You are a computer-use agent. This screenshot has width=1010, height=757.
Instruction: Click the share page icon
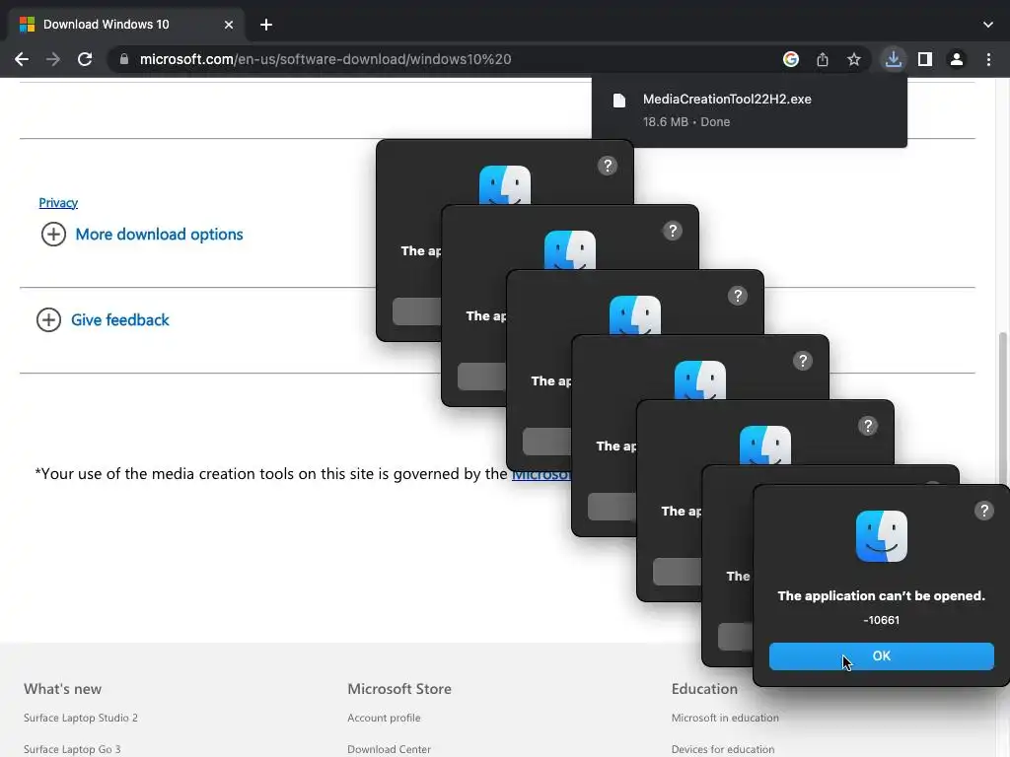pyautogui.click(x=823, y=59)
